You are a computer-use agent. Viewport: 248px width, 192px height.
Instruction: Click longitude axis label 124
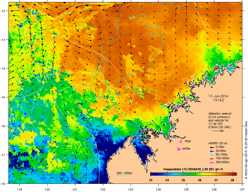click(158, 189)
